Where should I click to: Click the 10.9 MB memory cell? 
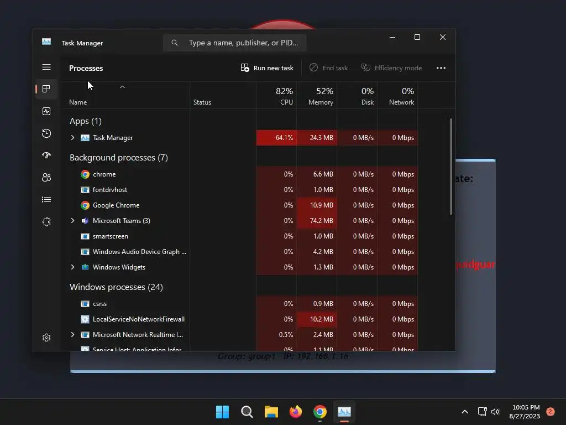click(x=317, y=205)
